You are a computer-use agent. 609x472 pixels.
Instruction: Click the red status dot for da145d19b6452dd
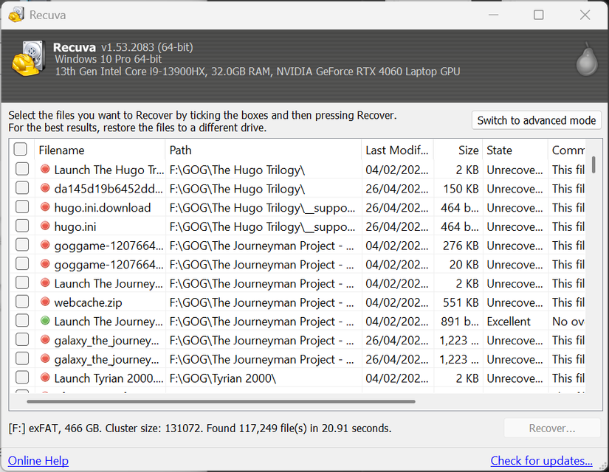coord(45,188)
